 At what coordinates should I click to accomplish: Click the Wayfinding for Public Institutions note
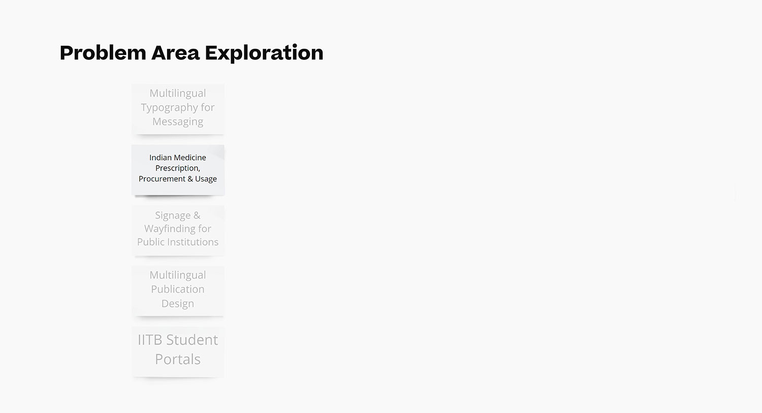click(178, 229)
